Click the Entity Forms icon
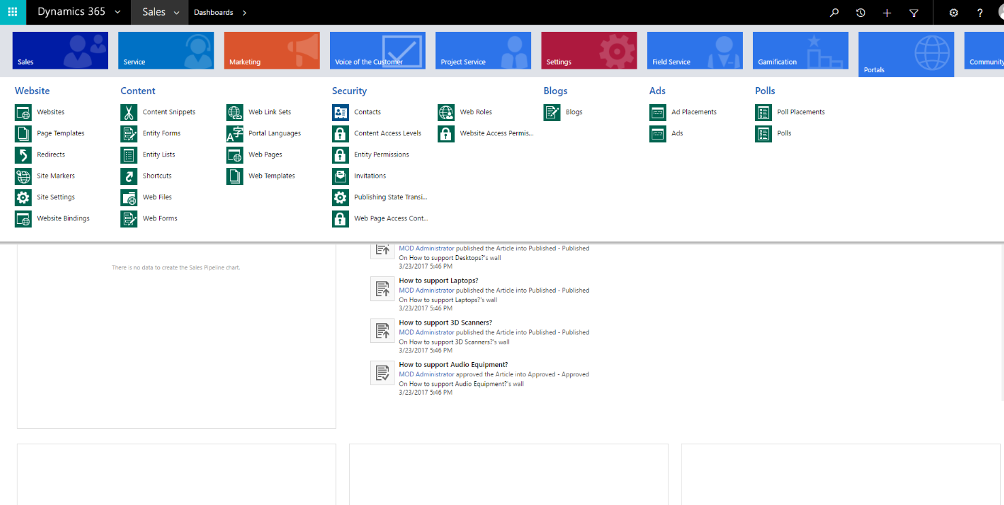Screen dimensions: 1004x505 pos(129,133)
